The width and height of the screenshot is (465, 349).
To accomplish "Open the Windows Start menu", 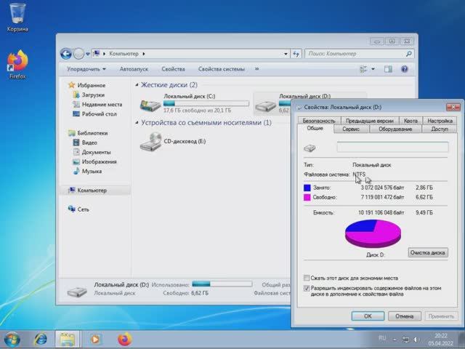I will pos(12,340).
